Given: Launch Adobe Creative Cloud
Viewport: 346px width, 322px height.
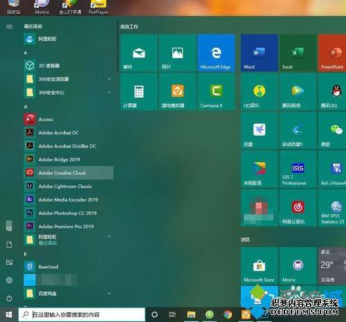Looking at the screenshot, I should (x=69, y=172).
